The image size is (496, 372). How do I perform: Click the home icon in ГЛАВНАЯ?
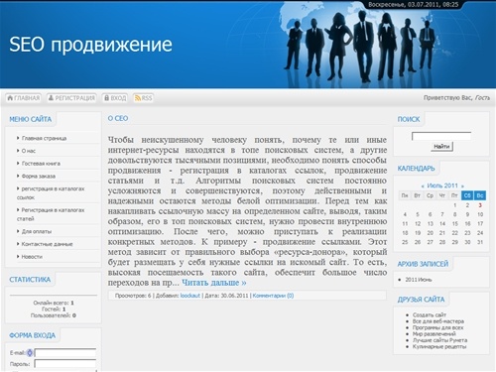point(10,98)
